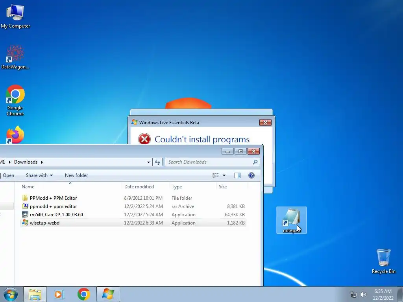Close the Downloads Explorer window
This screenshot has width=403, height=302.
pos(254,151)
